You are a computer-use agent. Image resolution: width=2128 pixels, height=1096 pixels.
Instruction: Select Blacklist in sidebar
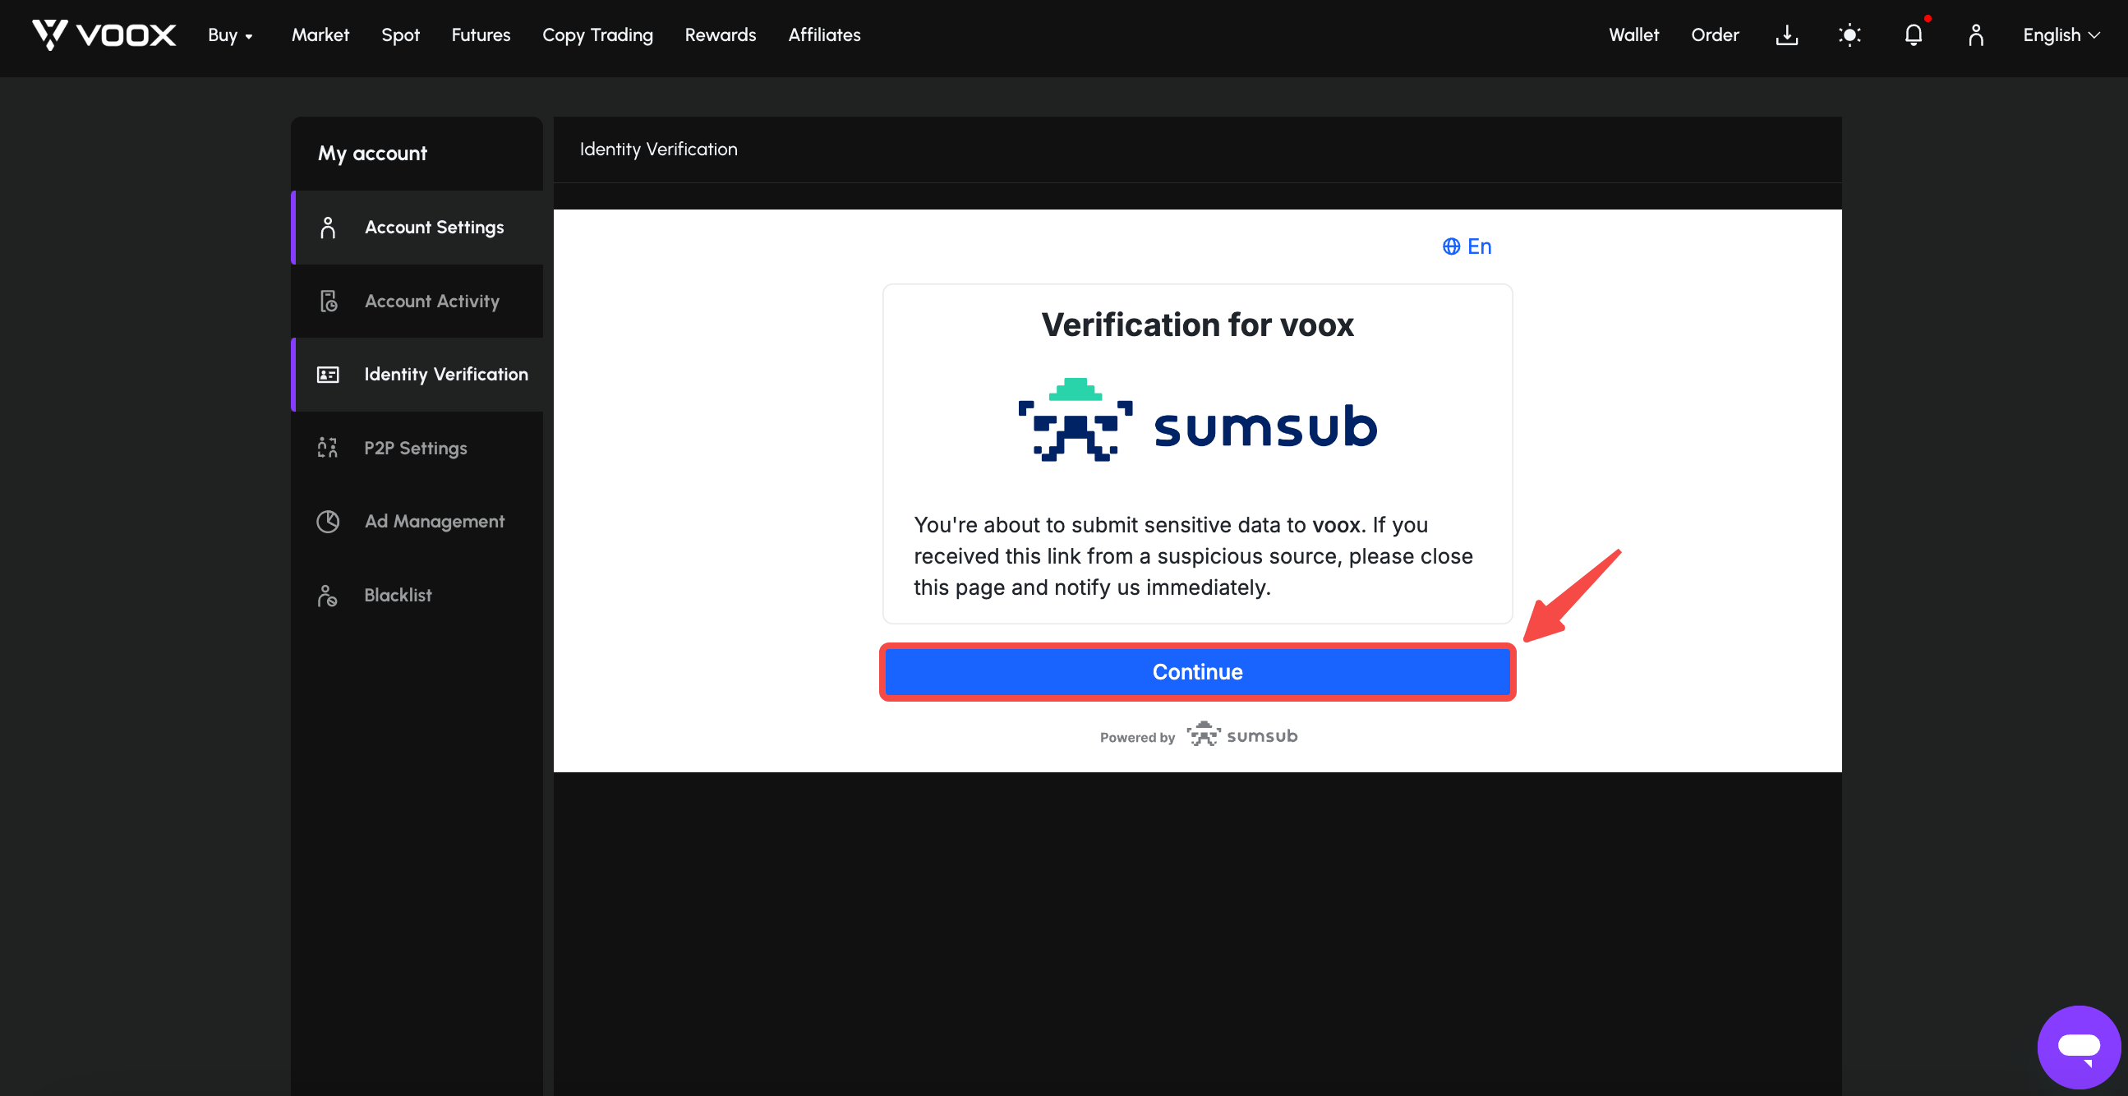417,595
